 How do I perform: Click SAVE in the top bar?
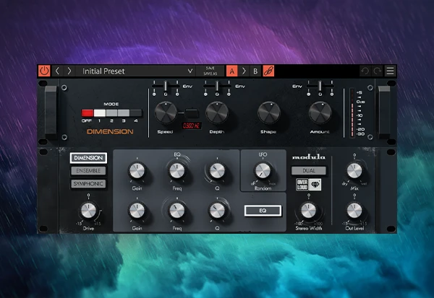(210, 69)
